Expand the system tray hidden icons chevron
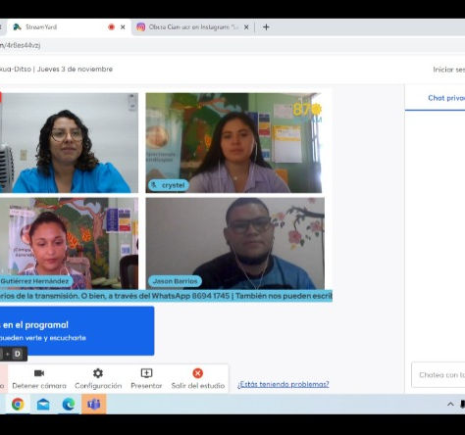This screenshot has width=465, height=435. click(x=450, y=405)
